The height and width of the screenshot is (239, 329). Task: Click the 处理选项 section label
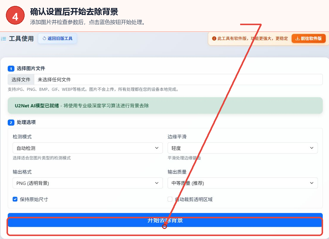click(x=26, y=122)
